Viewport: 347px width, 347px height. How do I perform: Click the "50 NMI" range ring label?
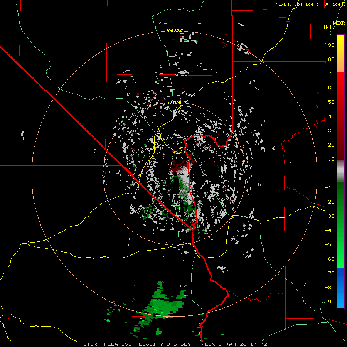(174, 102)
